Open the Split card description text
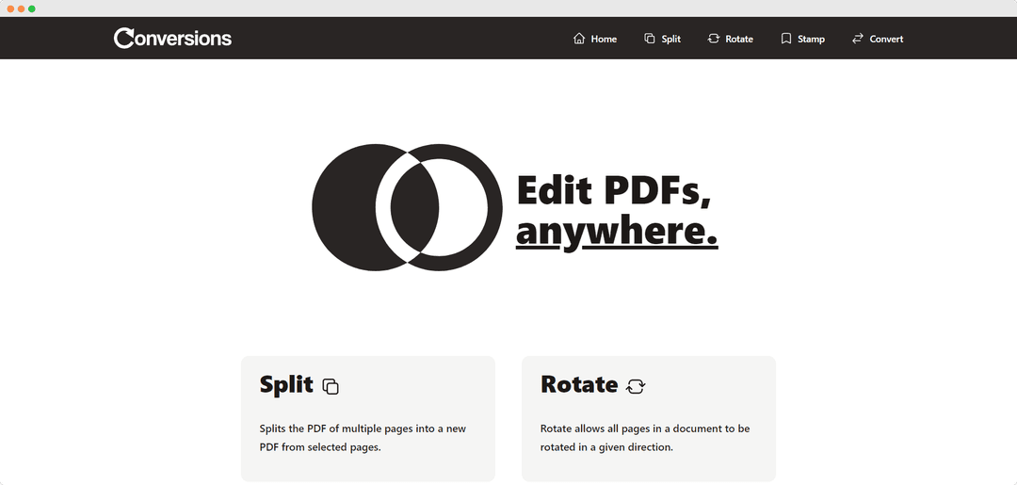The height and width of the screenshot is (485, 1017). point(363,438)
